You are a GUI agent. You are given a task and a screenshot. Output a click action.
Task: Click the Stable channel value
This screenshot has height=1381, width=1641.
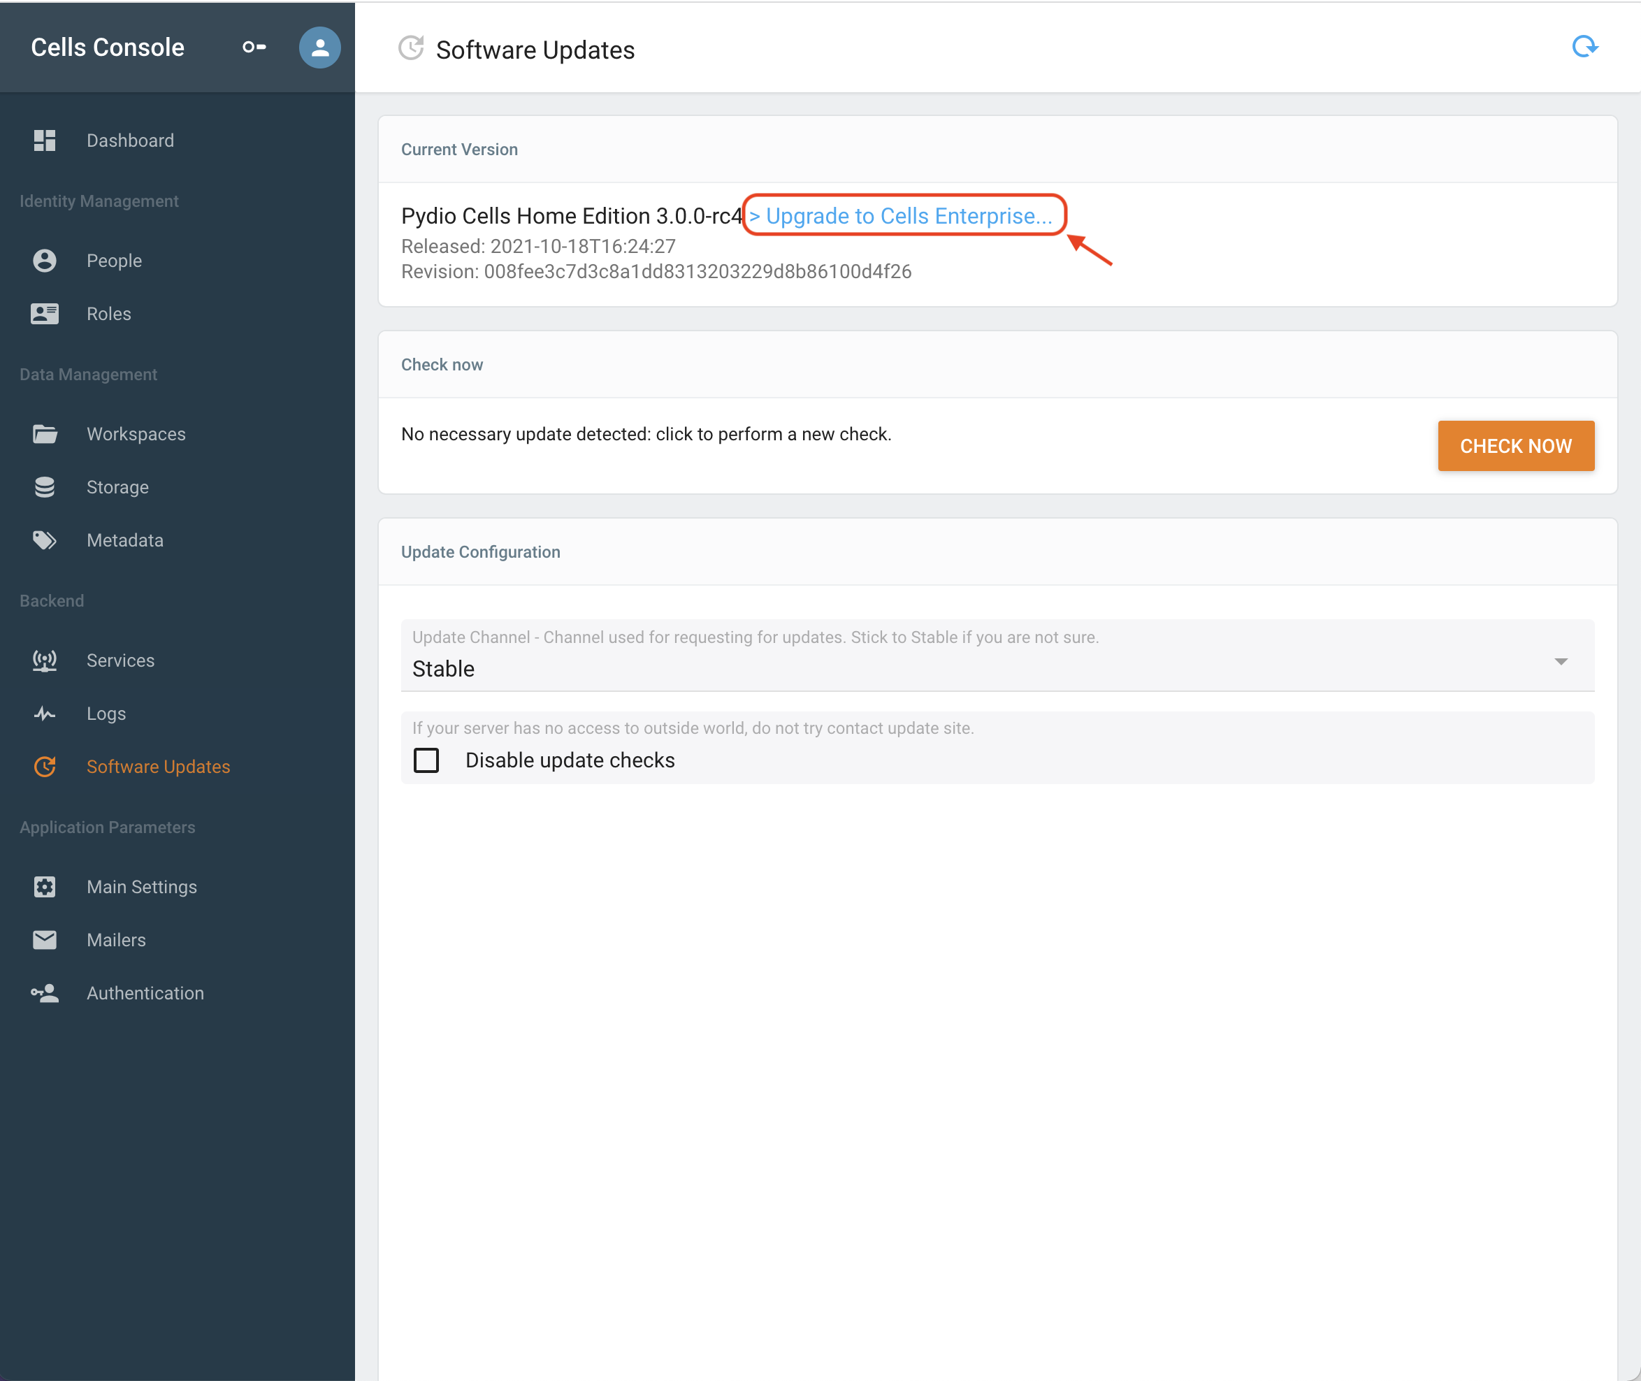(x=443, y=669)
